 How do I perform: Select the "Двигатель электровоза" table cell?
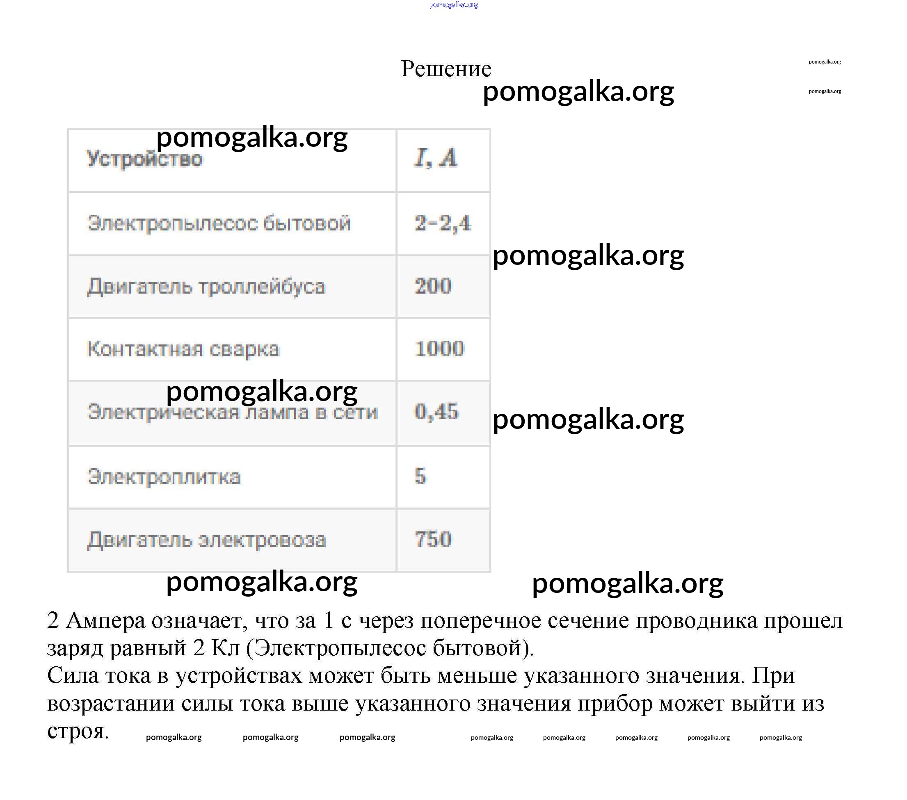(206, 540)
